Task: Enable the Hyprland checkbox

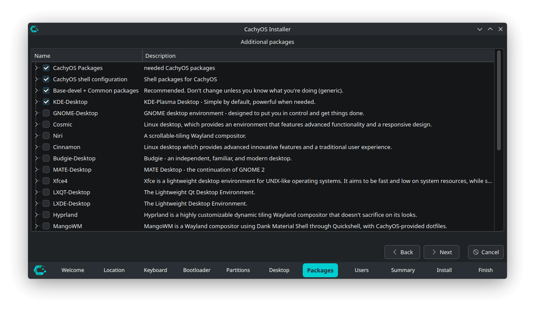Action: (46, 215)
